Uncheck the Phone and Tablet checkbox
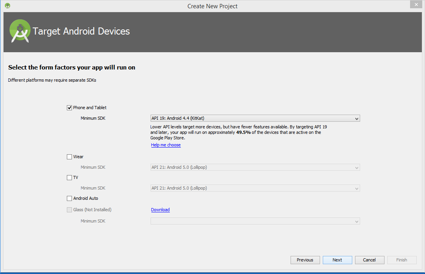Image resolution: width=425 pixels, height=274 pixels. [70, 108]
